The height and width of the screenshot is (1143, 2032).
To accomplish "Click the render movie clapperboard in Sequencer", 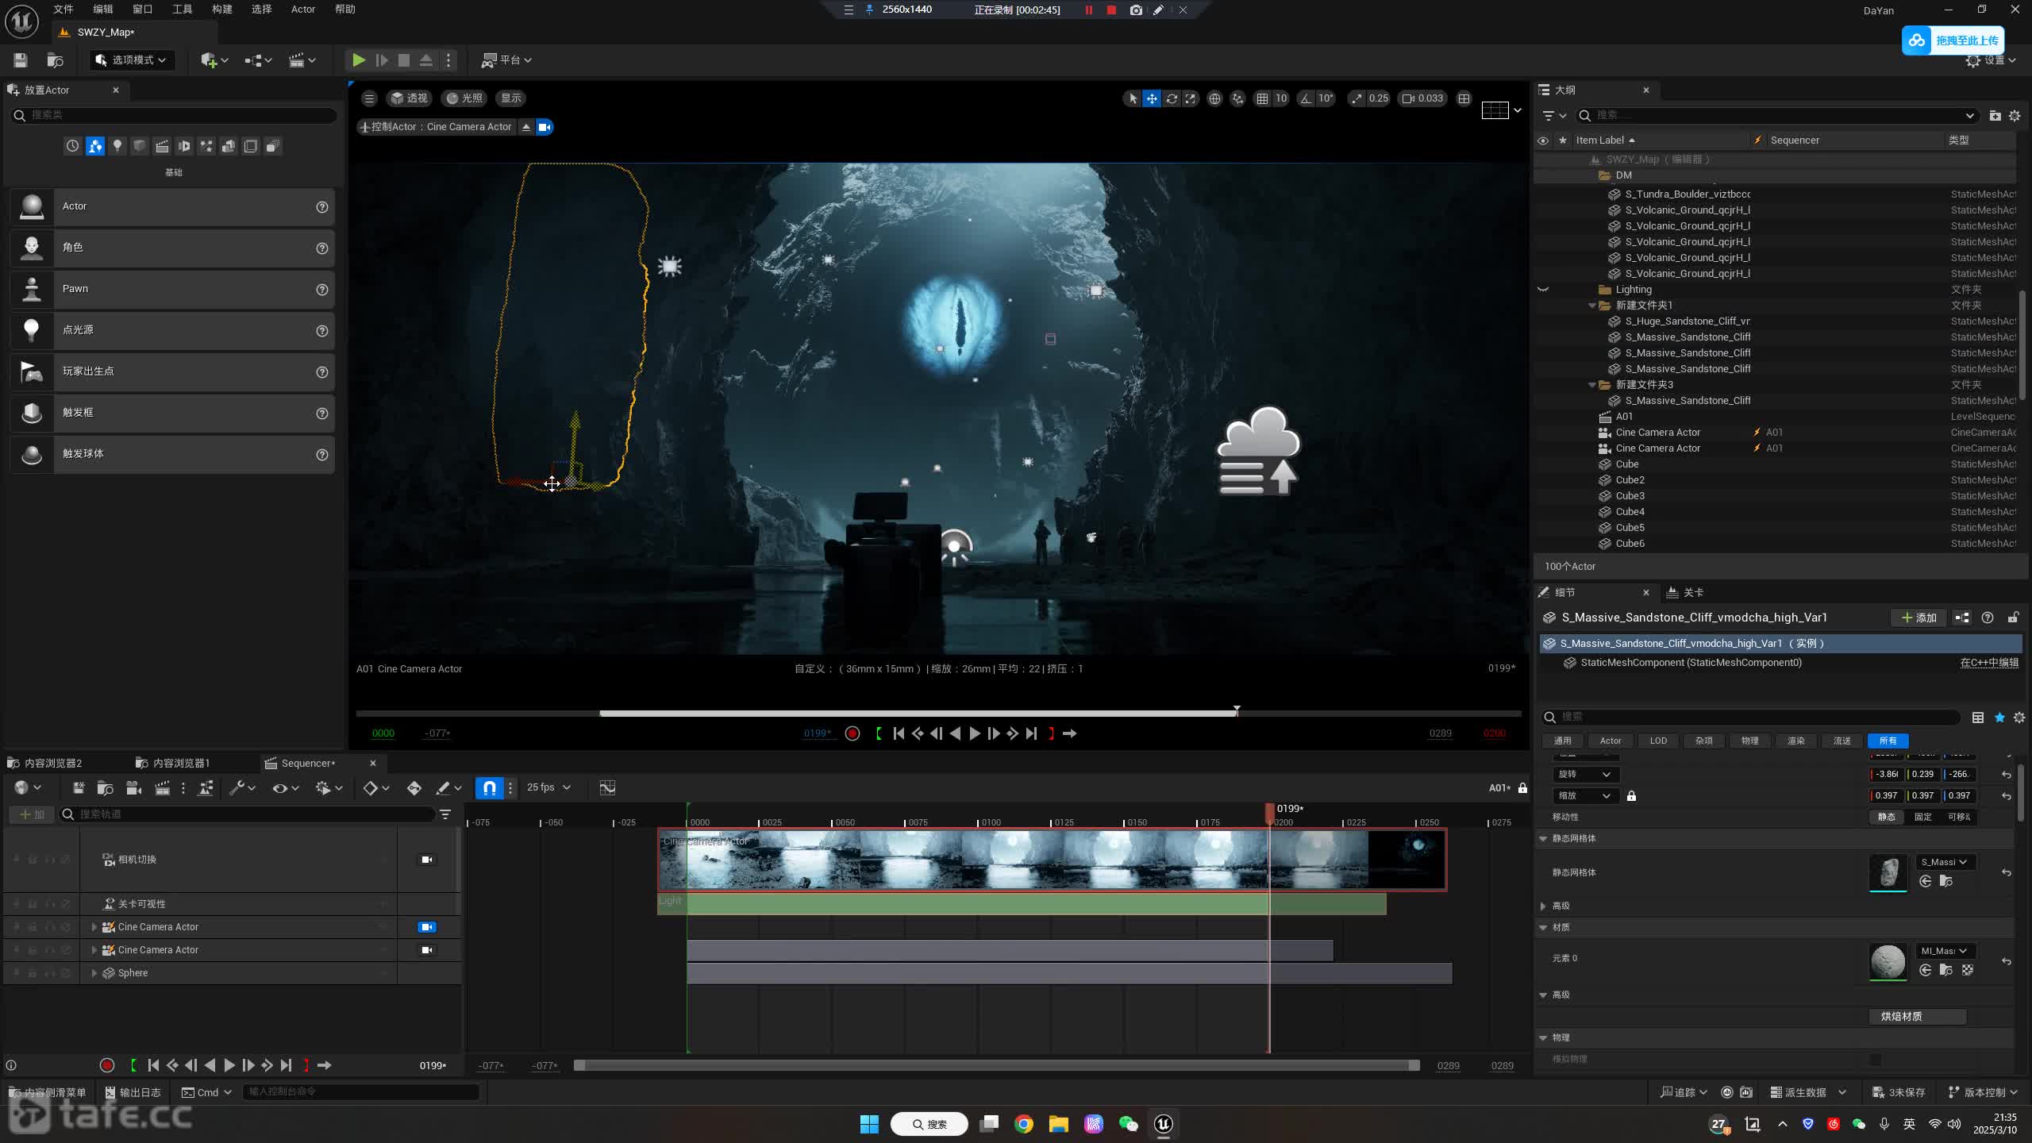I will click(x=163, y=788).
